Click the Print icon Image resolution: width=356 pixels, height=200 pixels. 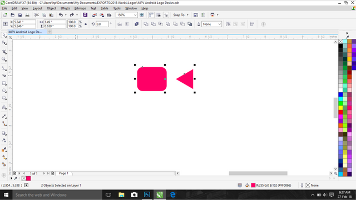tap(27, 15)
